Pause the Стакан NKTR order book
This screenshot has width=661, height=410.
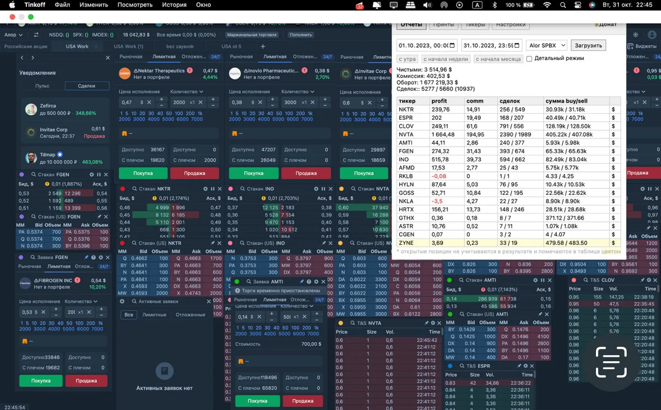pyautogui.click(x=212, y=189)
